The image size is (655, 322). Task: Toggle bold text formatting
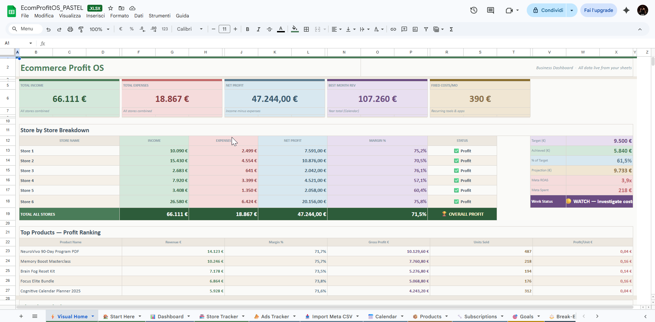(247, 29)
